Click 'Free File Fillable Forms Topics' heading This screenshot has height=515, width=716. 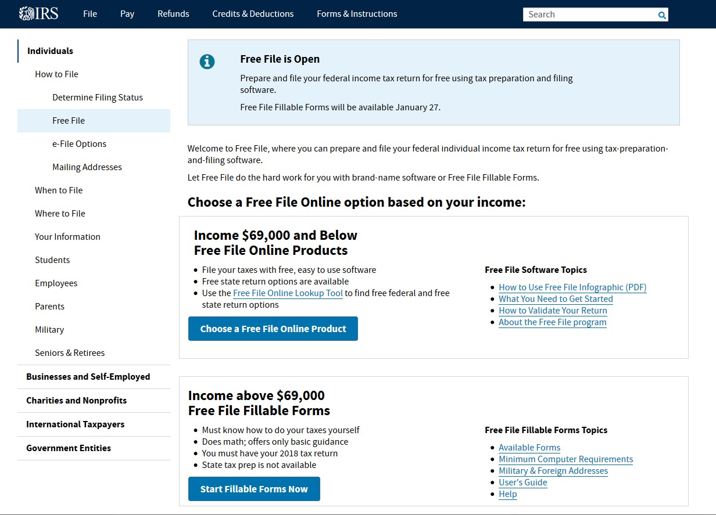click(546, 430)
